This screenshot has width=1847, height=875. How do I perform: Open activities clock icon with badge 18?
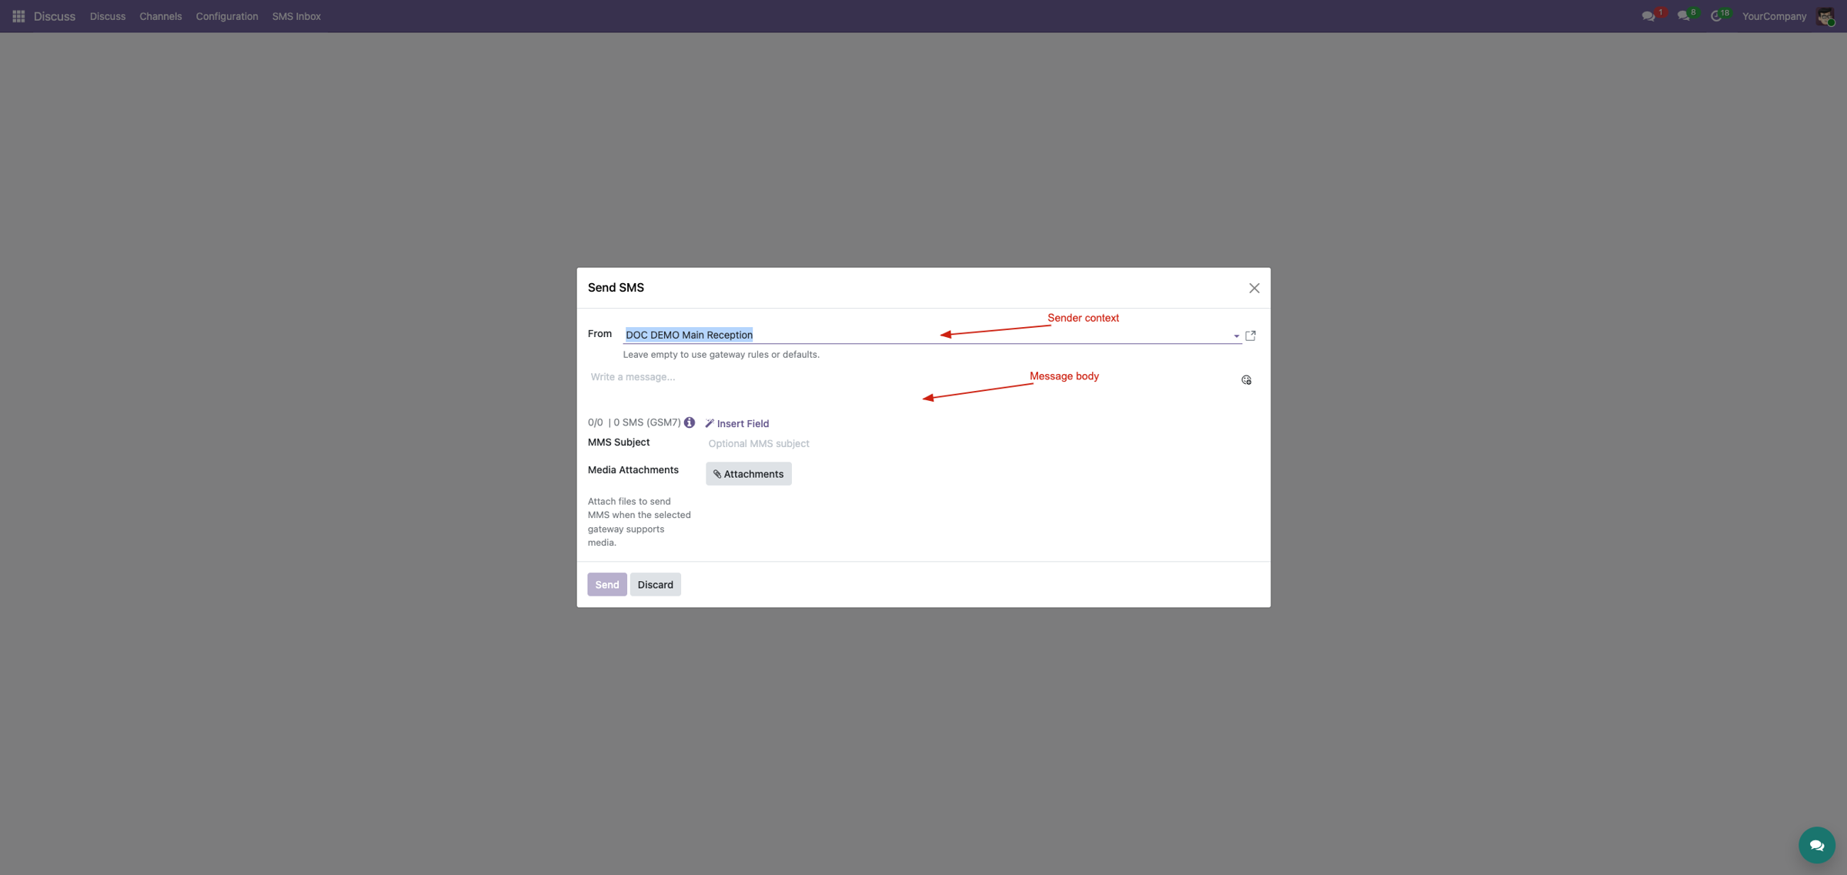pyautogui.click(x=1716, y=16)
